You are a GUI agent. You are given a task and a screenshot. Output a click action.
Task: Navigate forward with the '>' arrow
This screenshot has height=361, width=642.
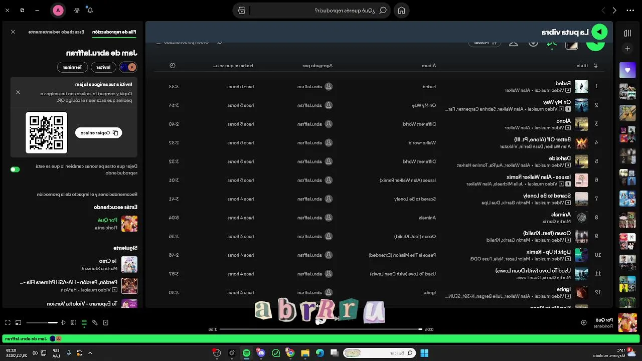pos(614,10)
